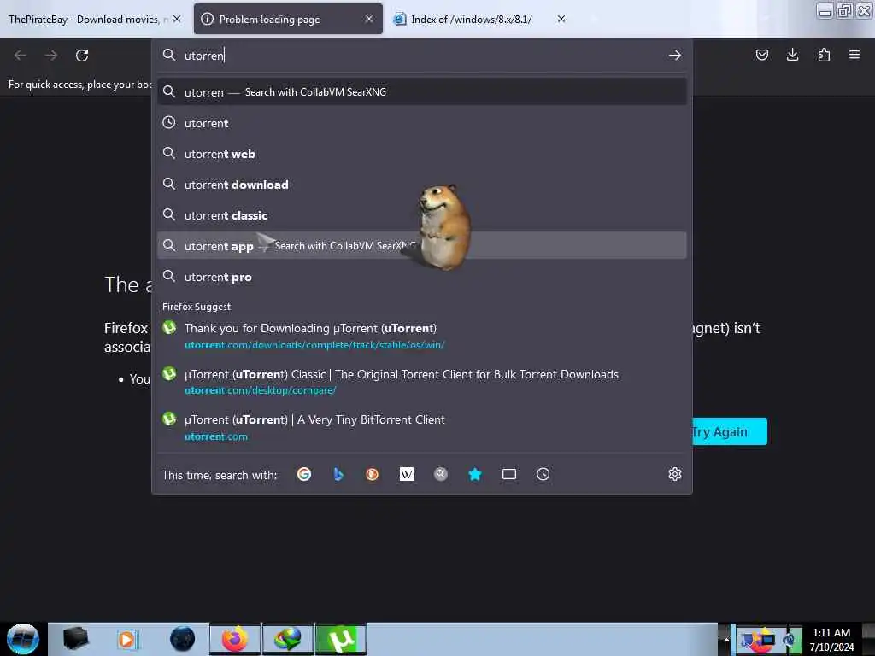Click the Go arrow in address bar

point(675,56)
